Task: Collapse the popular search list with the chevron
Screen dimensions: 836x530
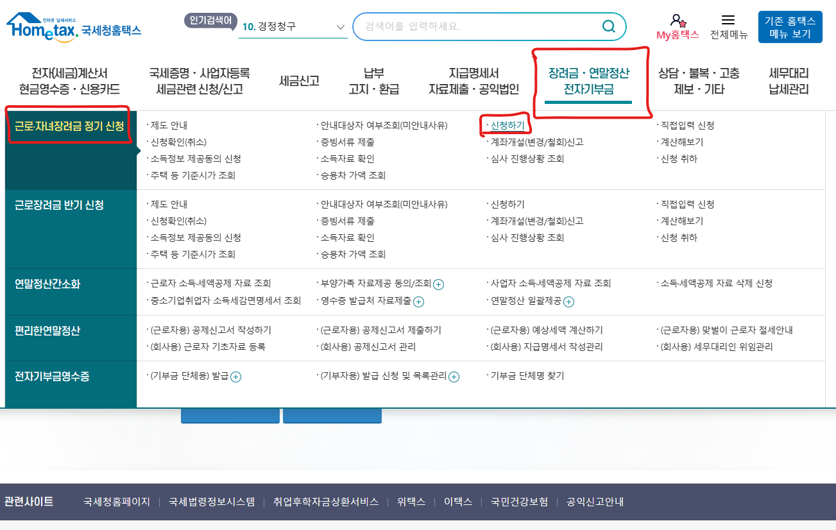Action: click(x=340, y=27)
